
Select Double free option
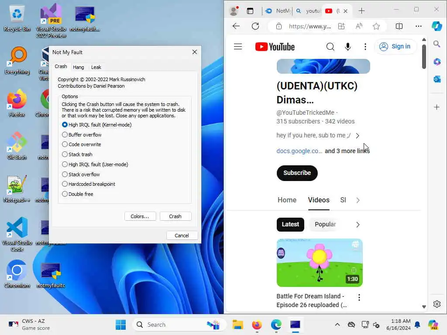click(77, 194)
